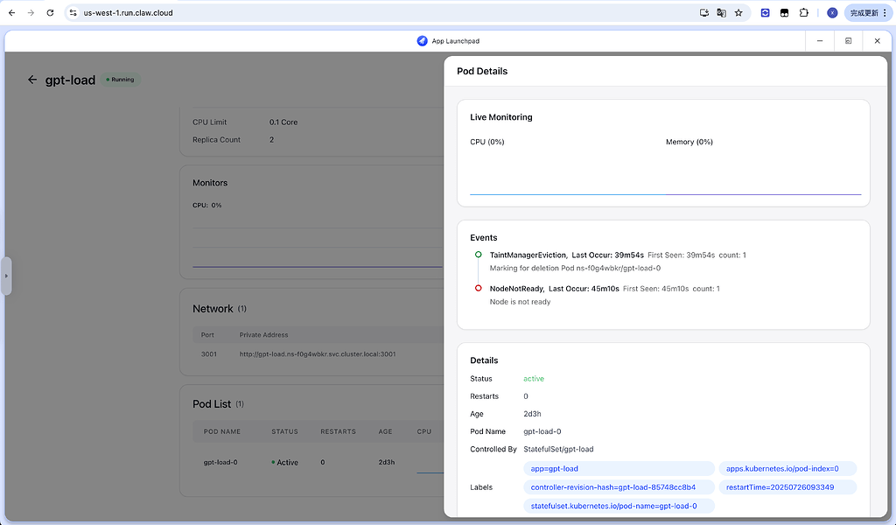The height and width of the screenshot is (525, 896).
Task: Click the app=gpt-load label tag
Action: [619, 468]
